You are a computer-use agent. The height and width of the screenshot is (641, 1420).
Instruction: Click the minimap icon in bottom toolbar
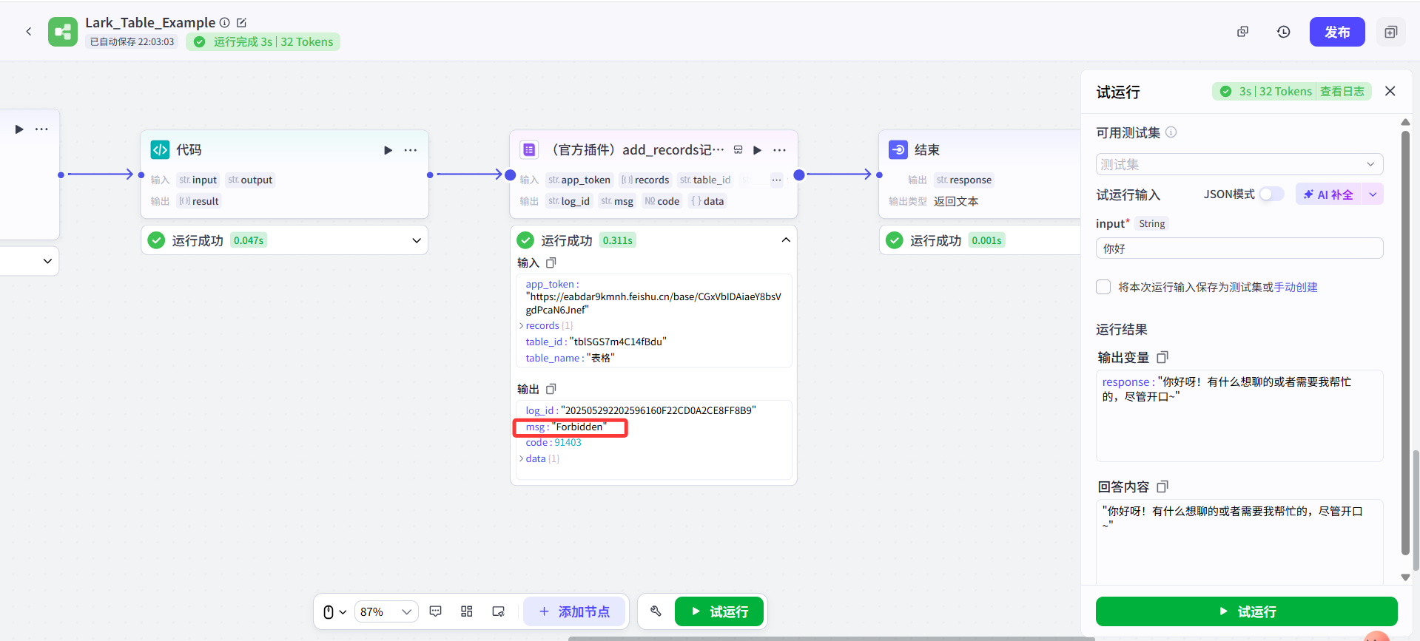(x=498, y=611)
